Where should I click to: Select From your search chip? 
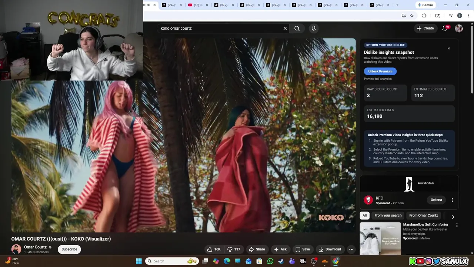click(x=388, y=215)
